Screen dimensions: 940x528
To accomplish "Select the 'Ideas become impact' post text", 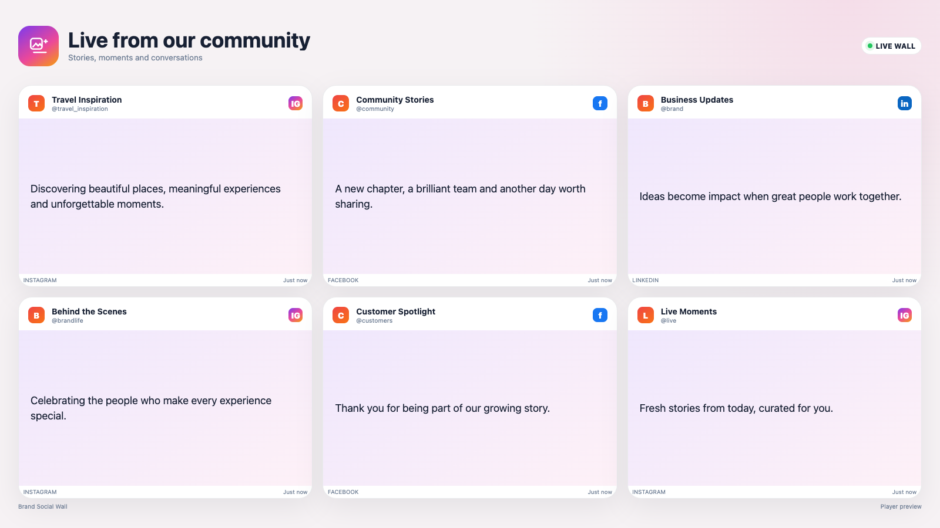I will (x=770, y=197).
